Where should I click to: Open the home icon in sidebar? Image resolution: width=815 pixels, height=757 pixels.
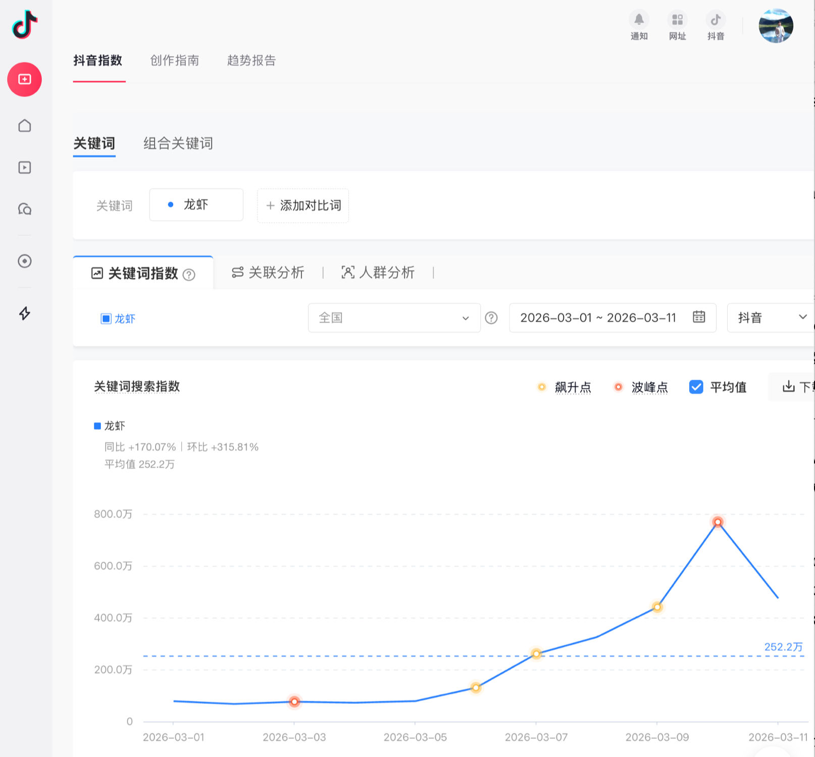[x=24, y=125]
